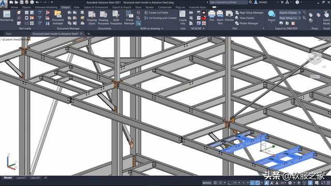Click the gear workspace switching icon in status bar
Image resolution: width=331 pixels, height=186 pixels.
click(290, 182)
